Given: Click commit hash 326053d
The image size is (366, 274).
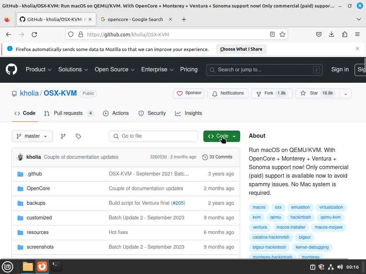Looking at the screenshot, I should pyautogui.click(x=158, y=157).
